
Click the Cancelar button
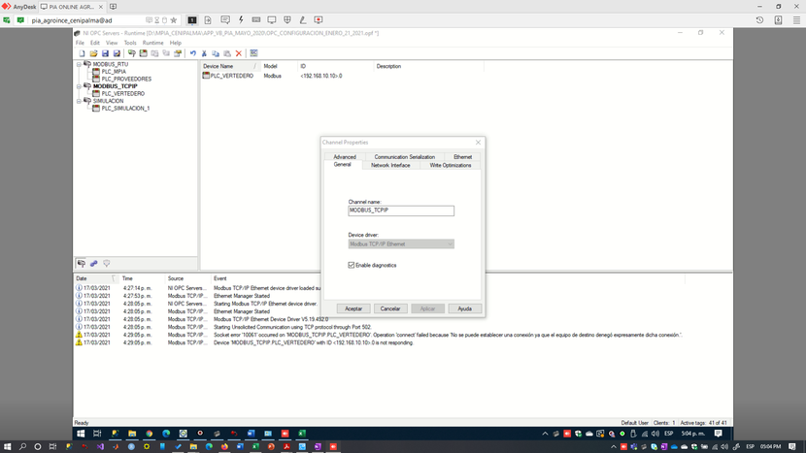point(390,308)
